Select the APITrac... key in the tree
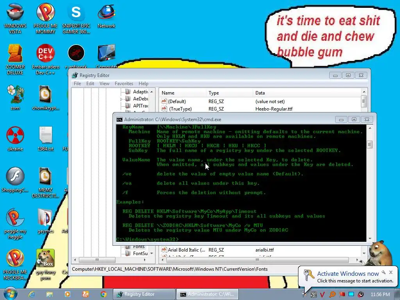The image size is (400, 300). (140, 105)
